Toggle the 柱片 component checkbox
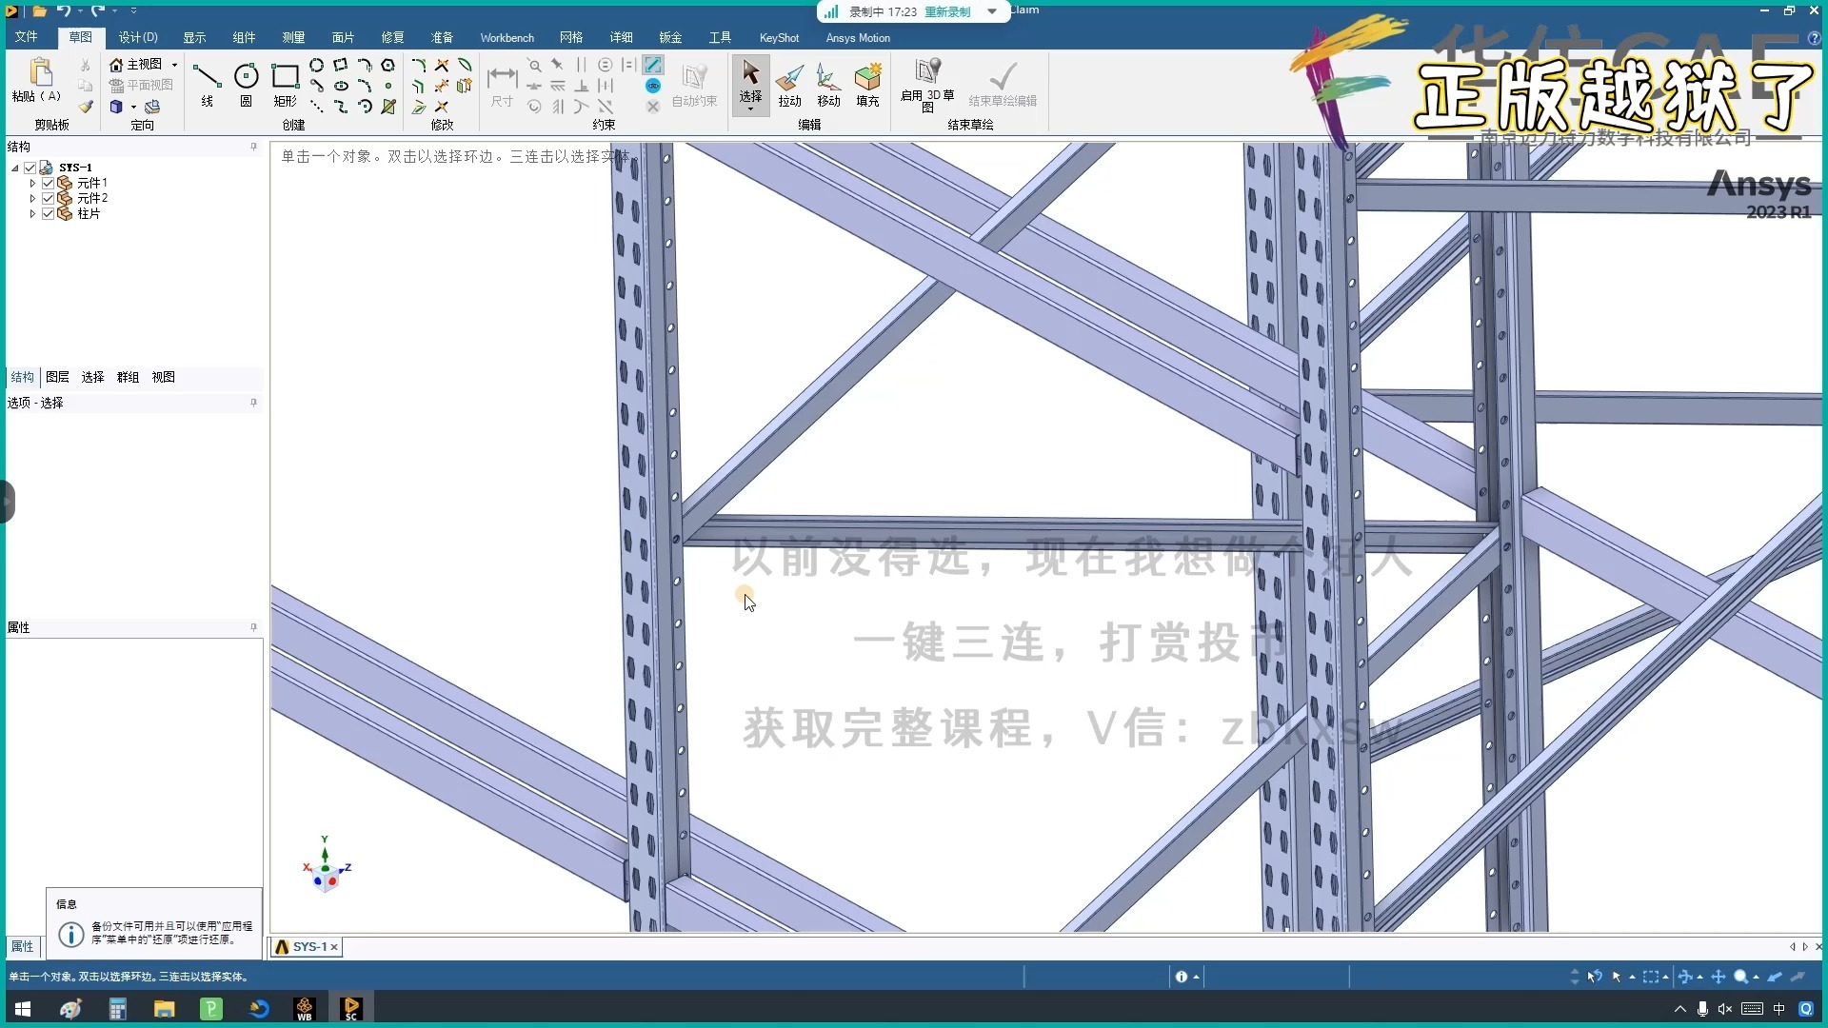 pos(48,213)
